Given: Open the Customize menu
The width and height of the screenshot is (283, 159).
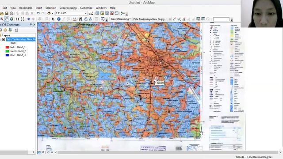Looking at the screenshot, I should (86, 8).
